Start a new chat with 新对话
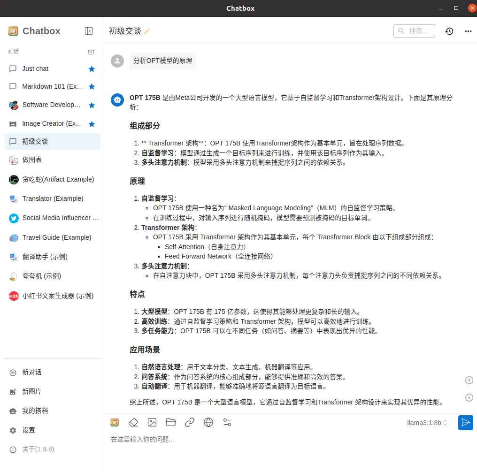The height and width of the screenshot is (472, 477). pos(52,373)
